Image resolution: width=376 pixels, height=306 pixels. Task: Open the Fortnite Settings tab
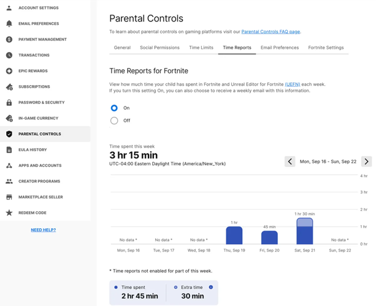(326, 48)
